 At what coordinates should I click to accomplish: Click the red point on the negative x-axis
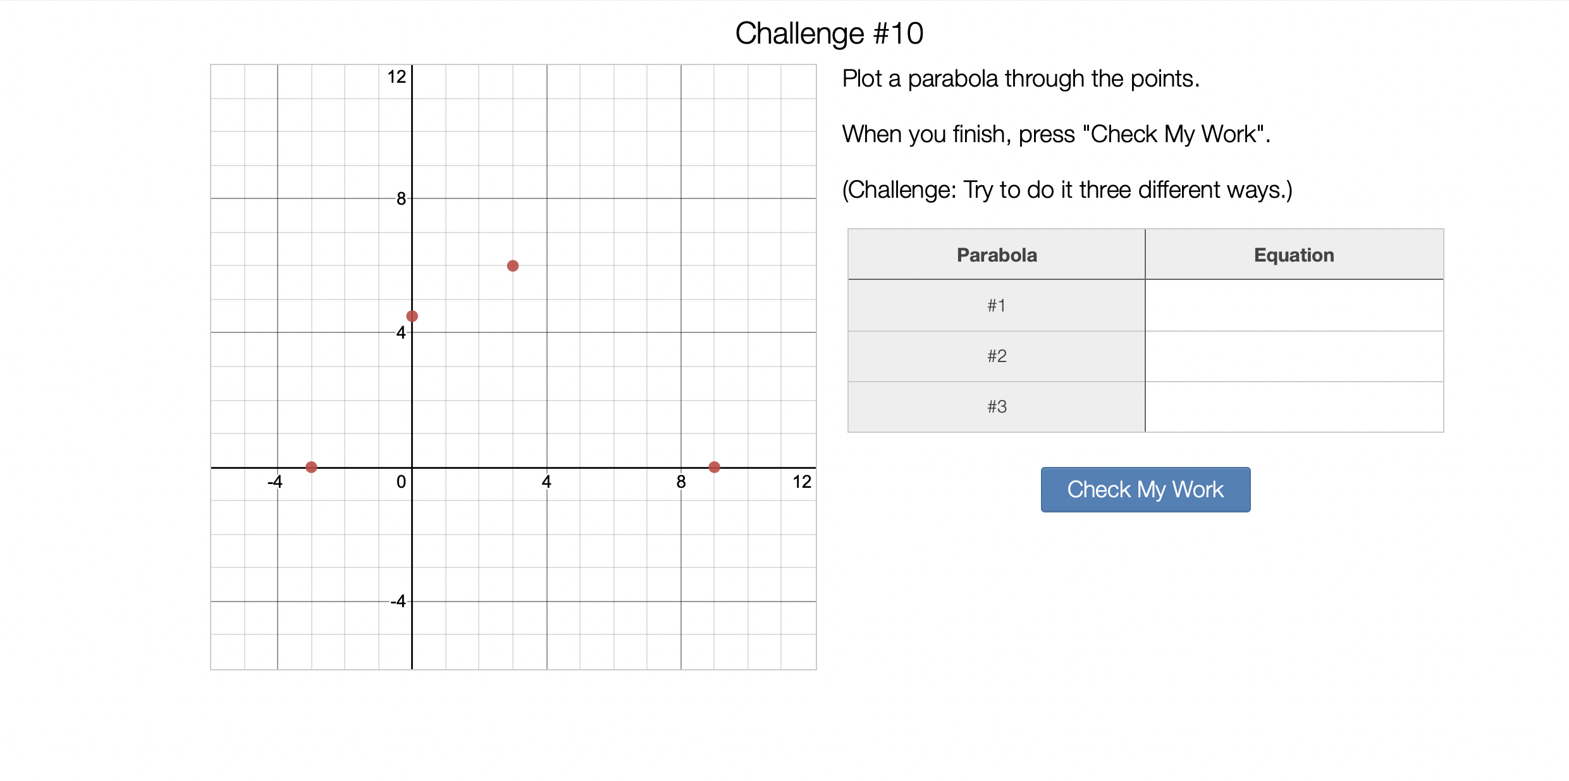pos(311,467)
